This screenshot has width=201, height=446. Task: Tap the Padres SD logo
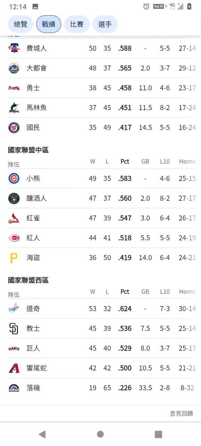coord(14,329)
